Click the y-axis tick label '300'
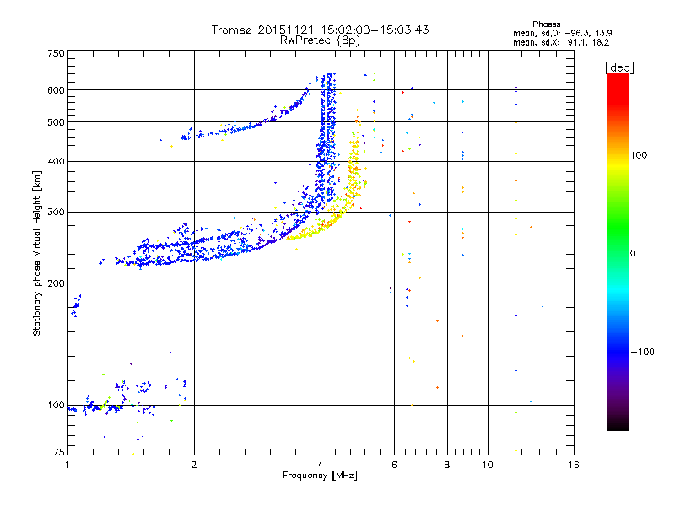The image size is (675, 506). (56, 213)
